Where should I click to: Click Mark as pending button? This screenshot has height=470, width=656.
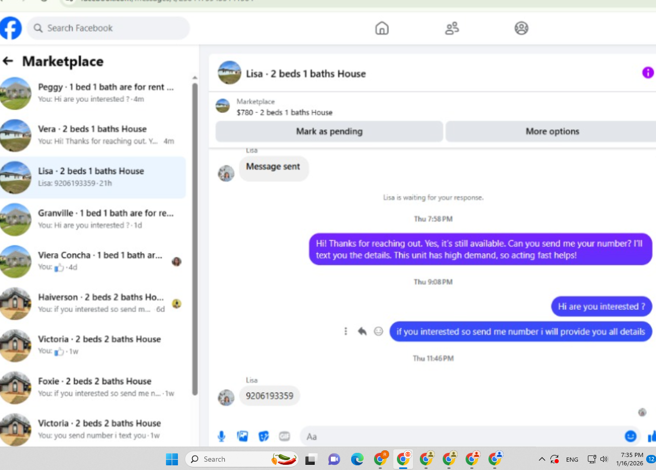[x=329, y=132]
